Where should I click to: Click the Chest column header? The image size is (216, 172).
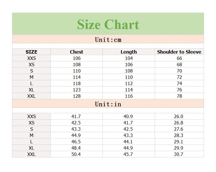[76, 52]
